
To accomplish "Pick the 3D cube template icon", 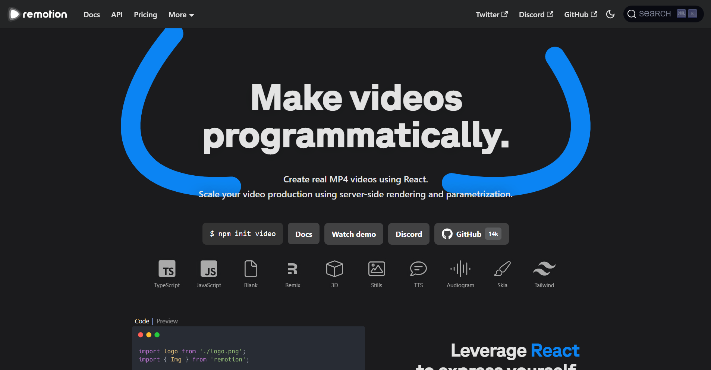I will [x=334, y=269].
